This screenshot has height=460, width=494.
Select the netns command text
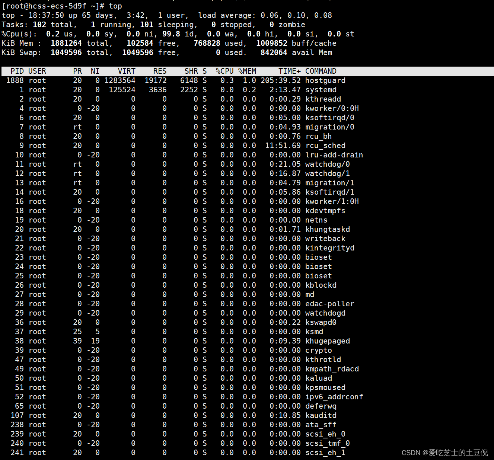coord(316,220)
